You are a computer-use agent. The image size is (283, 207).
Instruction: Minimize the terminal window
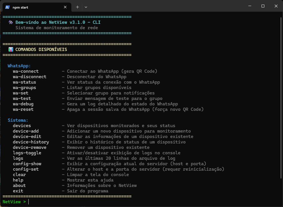[249, 6]
